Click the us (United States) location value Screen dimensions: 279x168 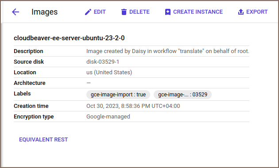pyautogui.click(x=109, y=73)
